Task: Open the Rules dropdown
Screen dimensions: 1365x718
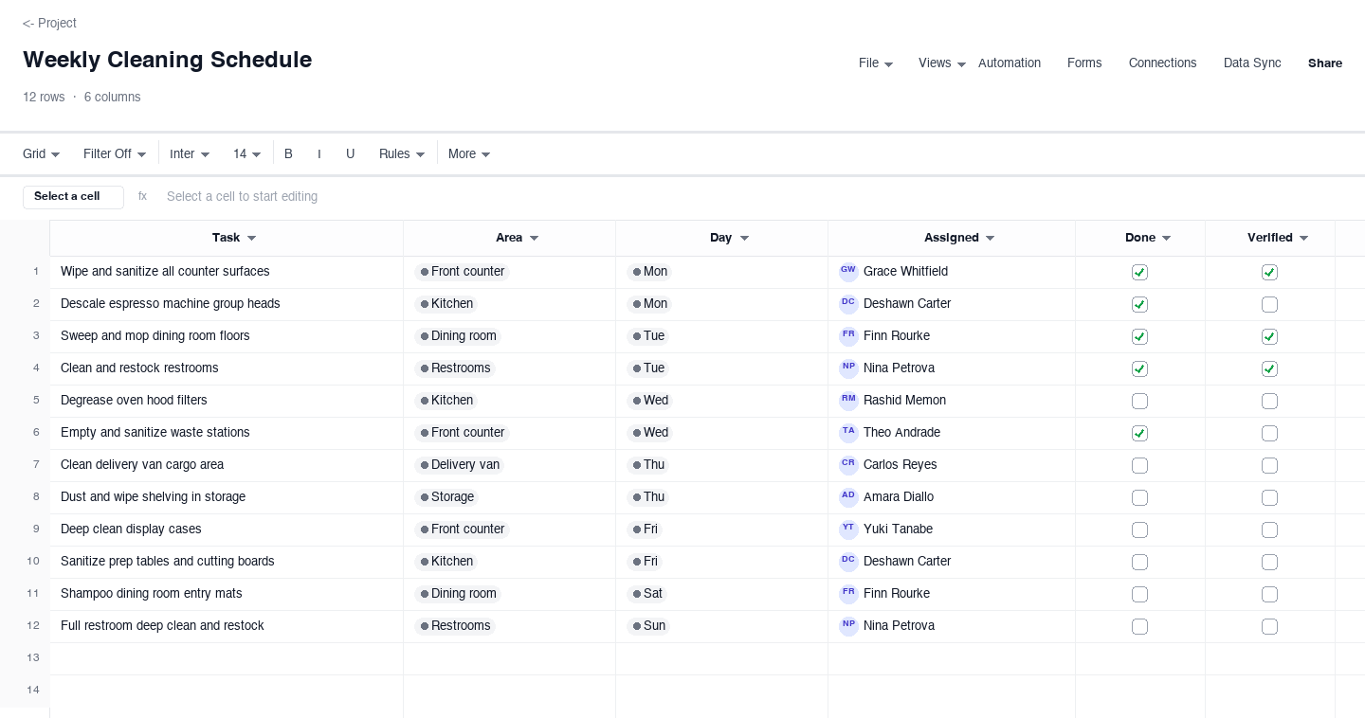Action: click(402, 153)
